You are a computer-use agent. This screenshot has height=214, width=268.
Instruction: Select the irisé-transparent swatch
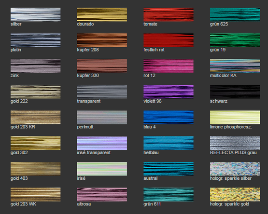102,143
